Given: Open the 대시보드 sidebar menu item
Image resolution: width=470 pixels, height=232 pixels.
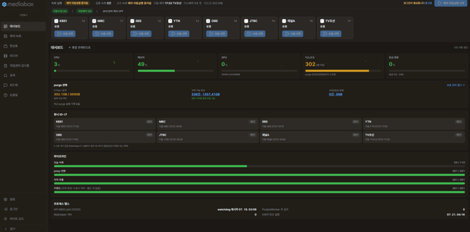Looking at the screenshot, I should coord(23,26).
